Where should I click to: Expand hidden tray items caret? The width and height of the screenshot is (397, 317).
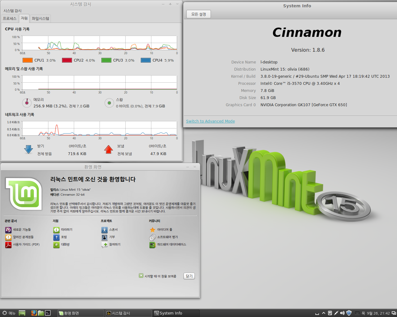point(323,313)
